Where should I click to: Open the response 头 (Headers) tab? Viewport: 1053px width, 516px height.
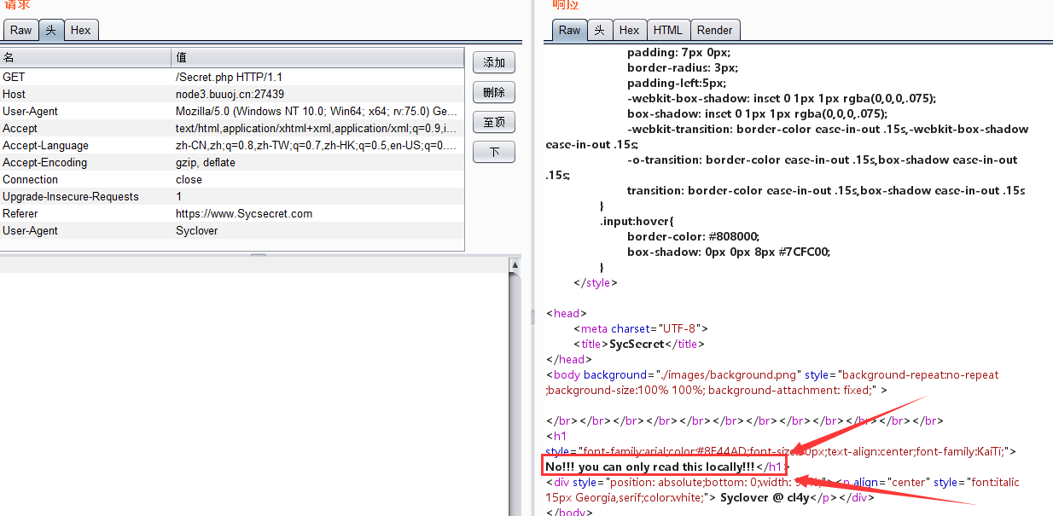(599, 30)
